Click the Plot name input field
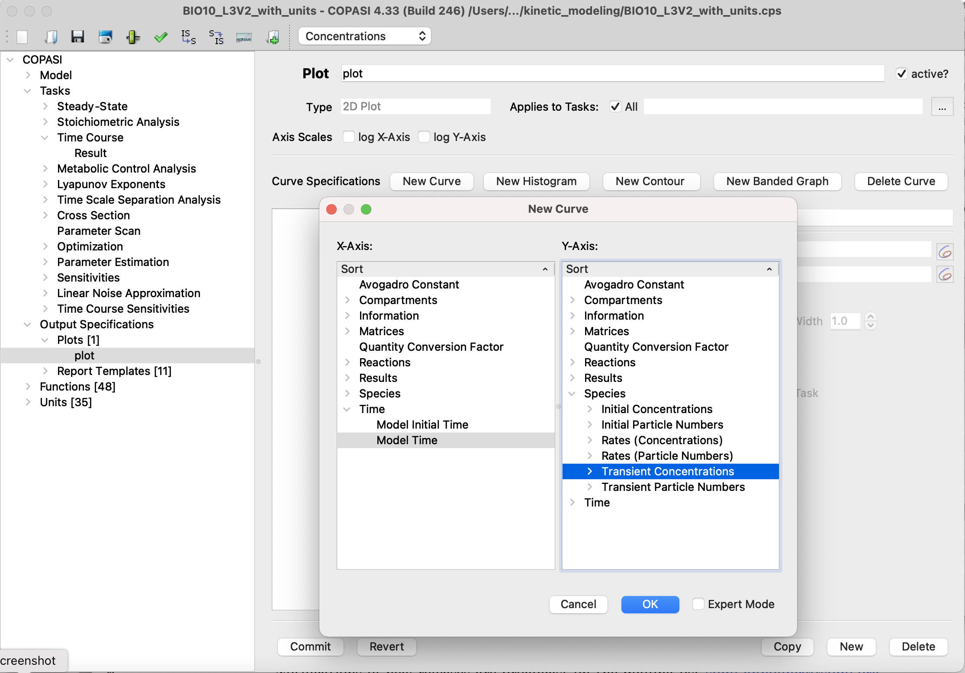This screenshot has height=673, width=965. point(612,74)
